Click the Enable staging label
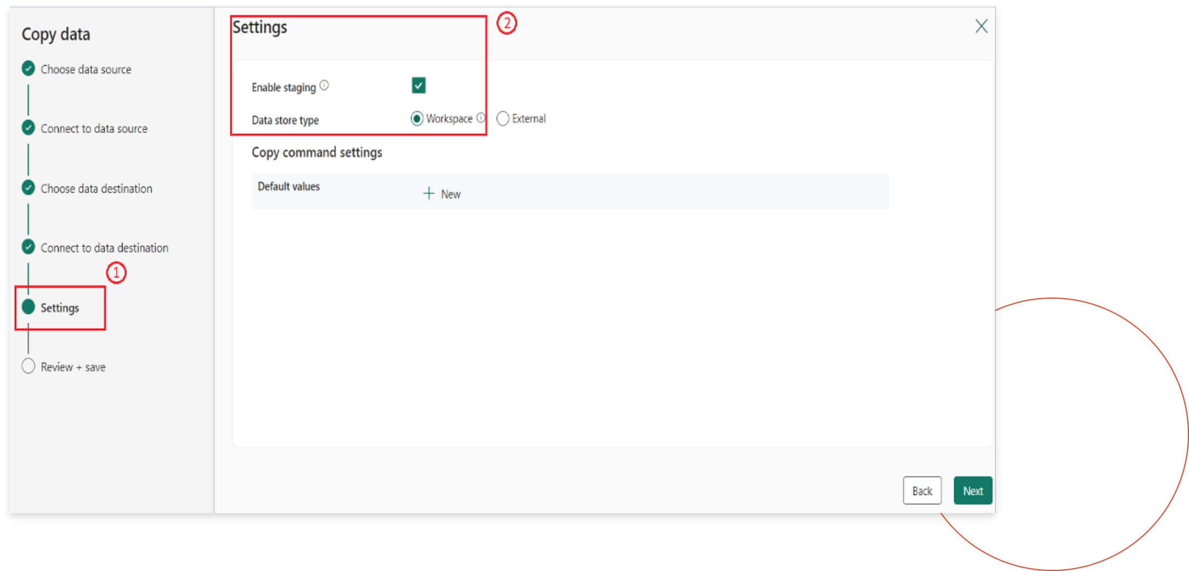This screenshot has height=571, width=1189. click(284, 88)
